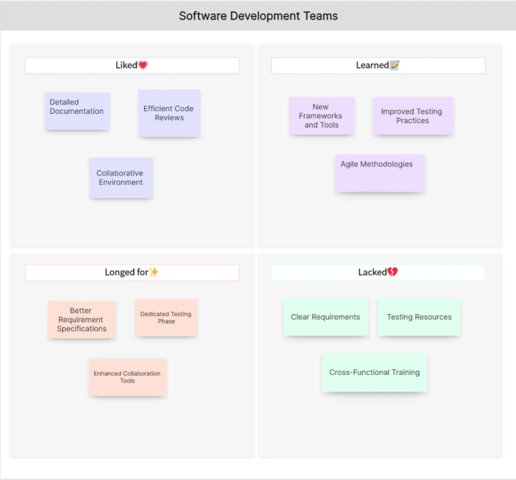Image resolution: width=516 pixels, height=480 pixels.
Task: Select the 'Testing Resources' sticky note
Action: [419, 317]
